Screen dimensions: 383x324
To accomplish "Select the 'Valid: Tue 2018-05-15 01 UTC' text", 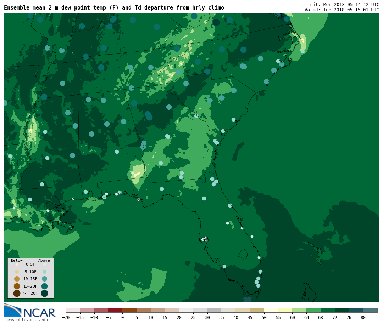I will click(x=342, y=10).
